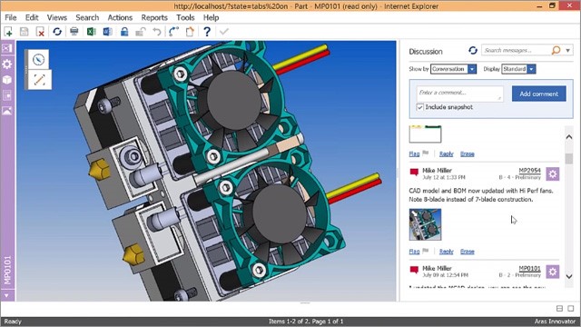The height and width of the screenshot is (327, 581).
Task: Toggle the Include snapshot checkbox
Action: tap(419, 107)
